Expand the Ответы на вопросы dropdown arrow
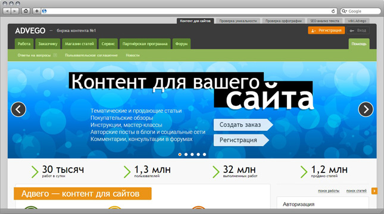The image size is (384, 214). pos(55,55)
